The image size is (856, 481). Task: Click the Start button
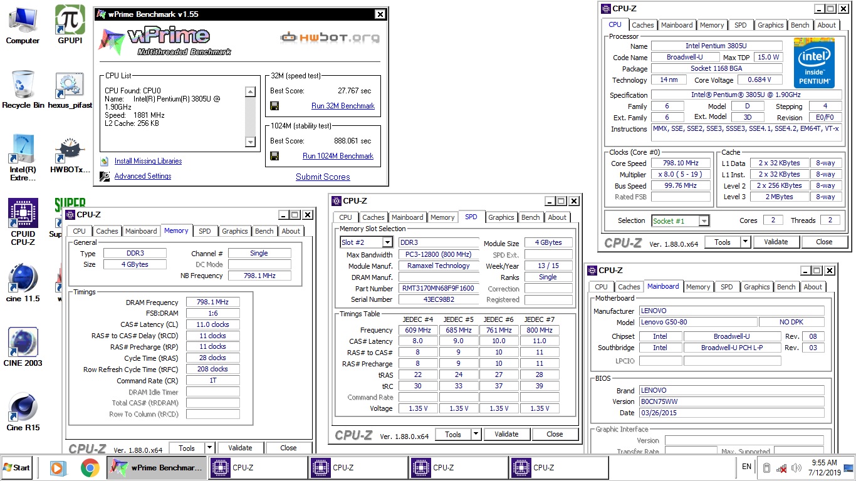17,468
